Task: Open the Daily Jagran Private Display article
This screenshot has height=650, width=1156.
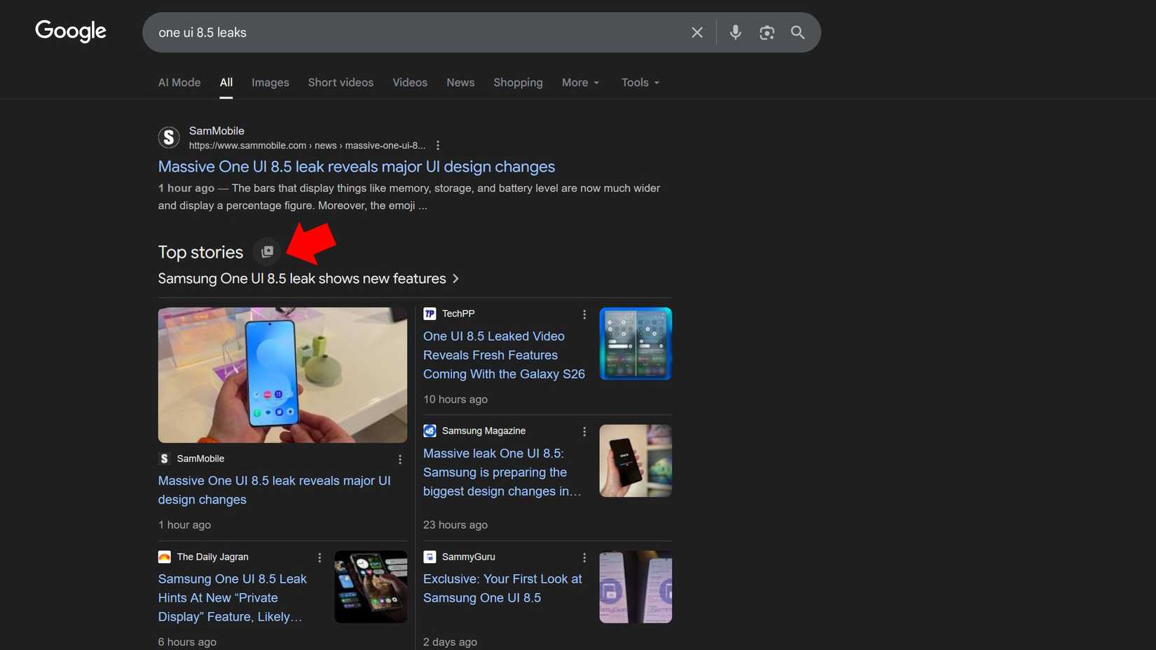Action: [232, 597]
